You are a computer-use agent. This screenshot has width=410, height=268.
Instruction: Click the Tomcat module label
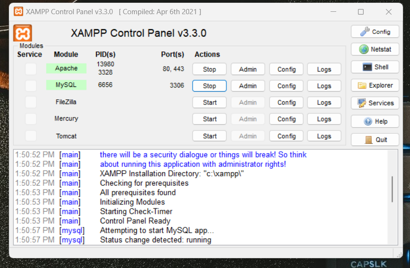66,136
